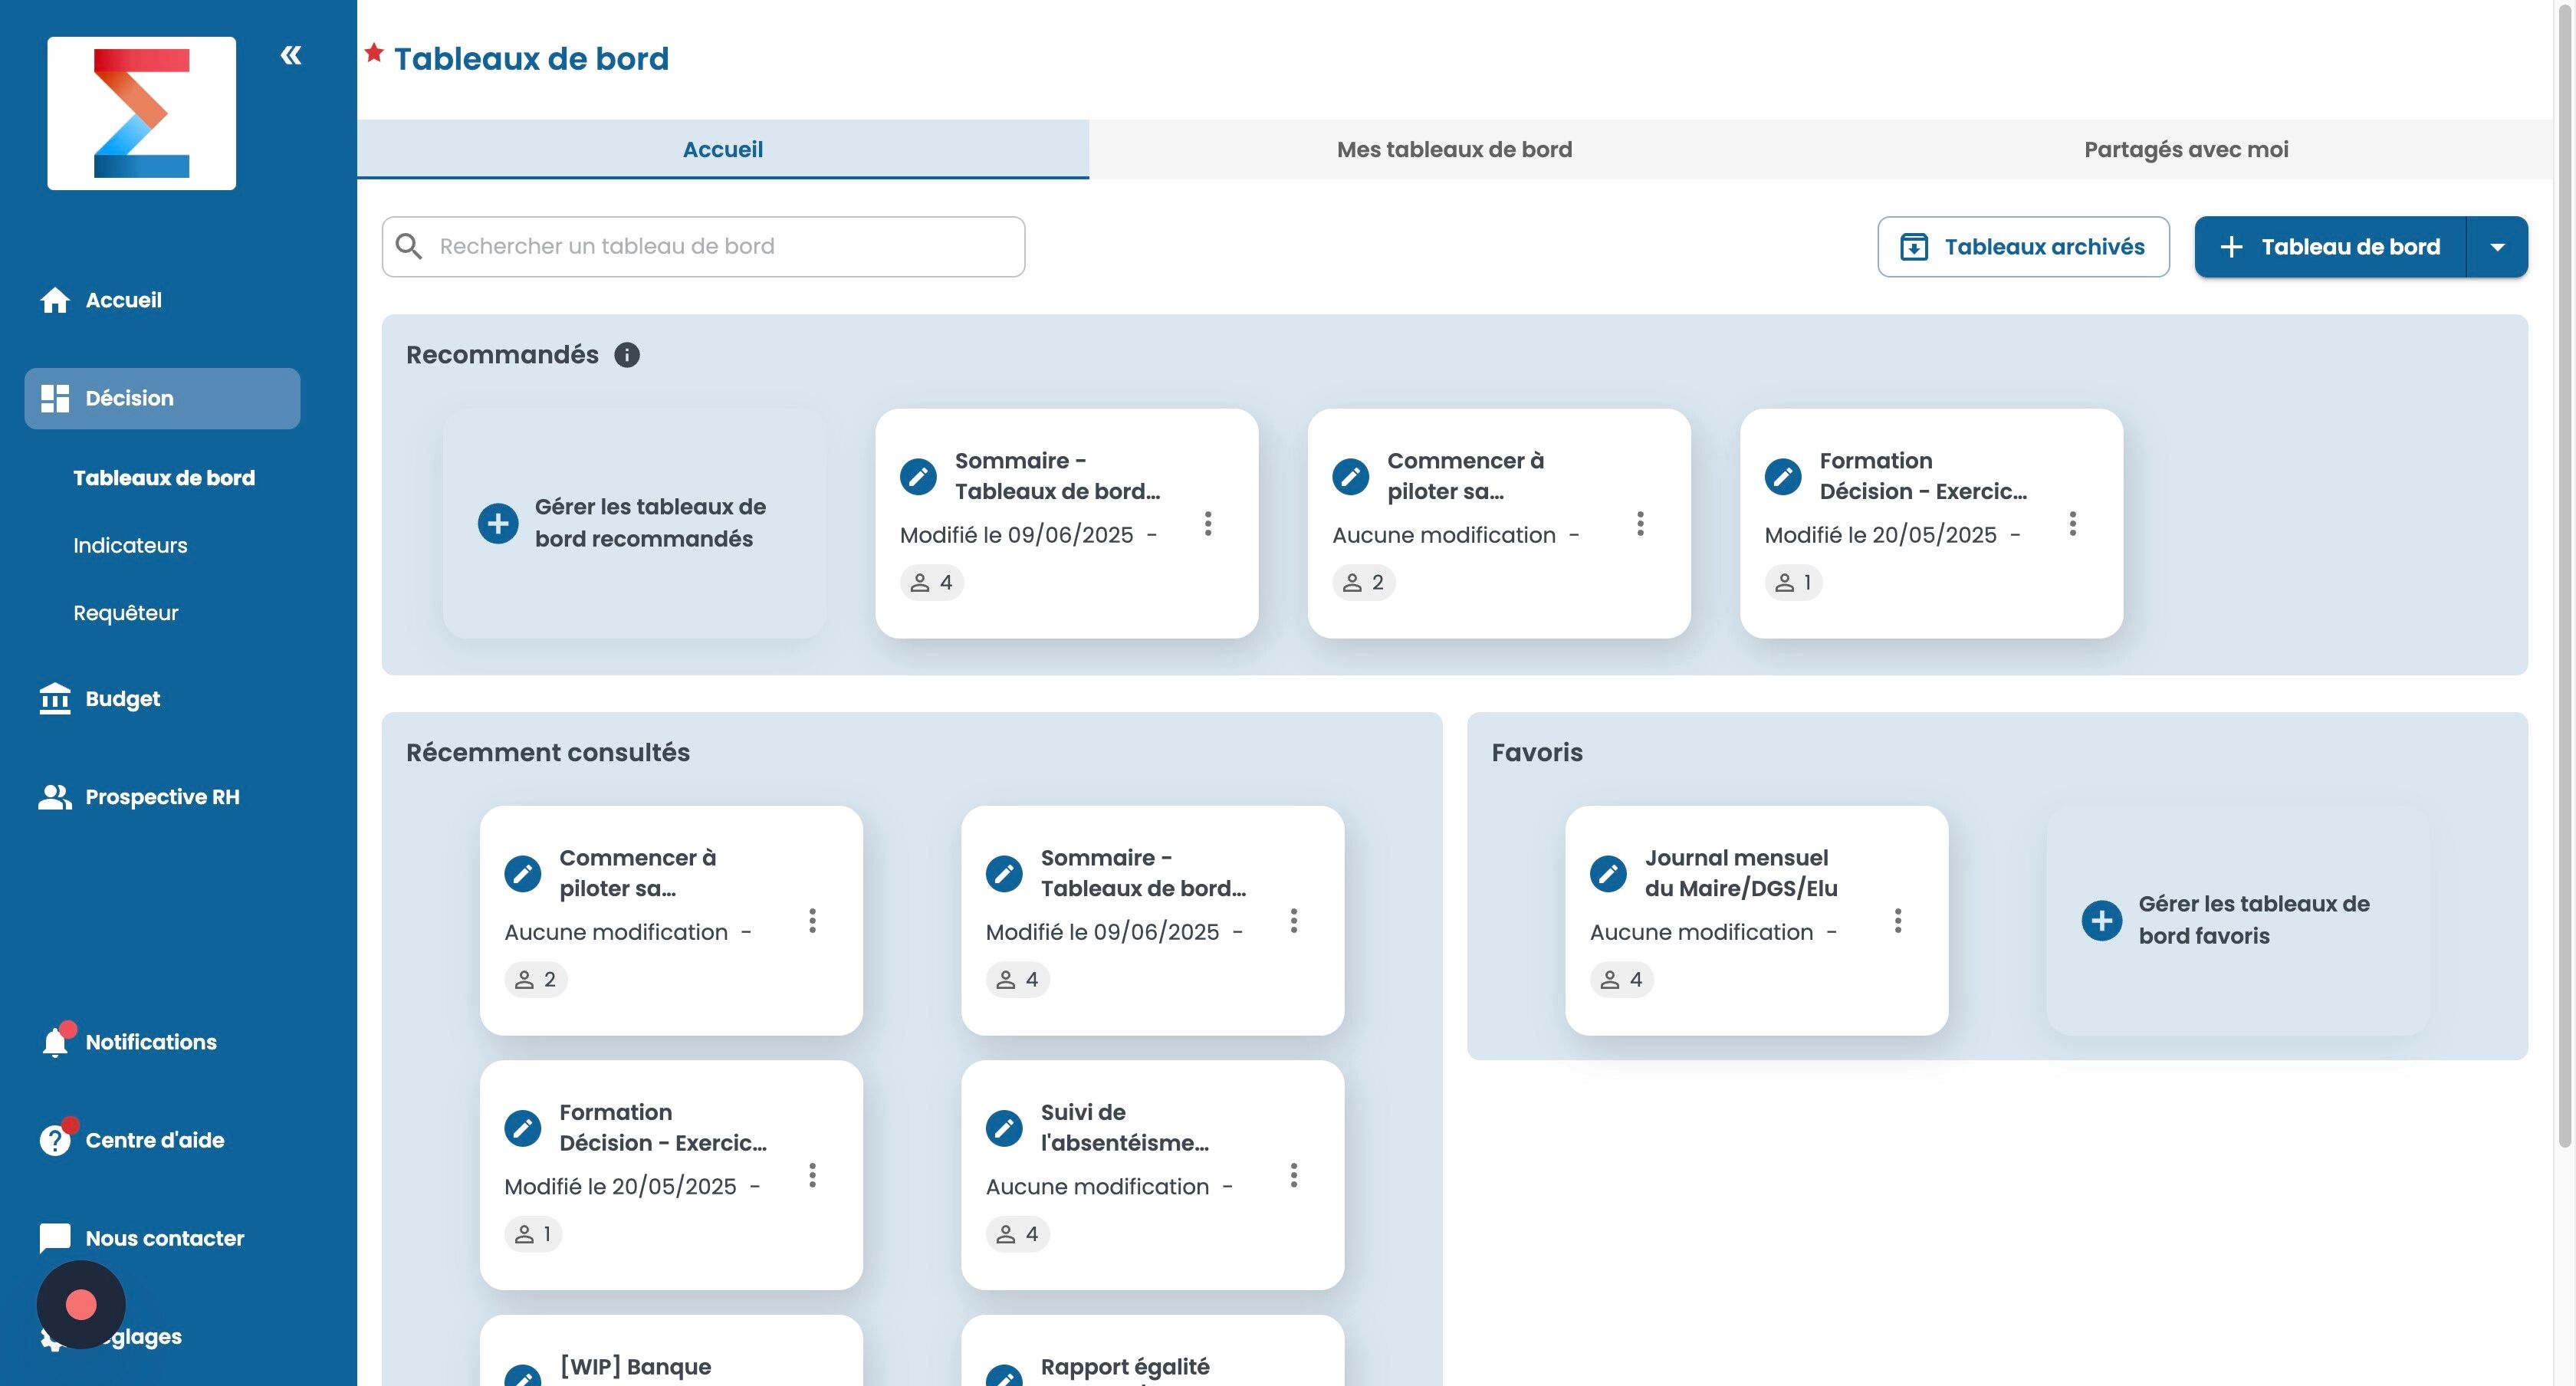Switch to Mes tableaux de bord tab
This screenshot has width=2576, height=1386.
click(1454, 150)
